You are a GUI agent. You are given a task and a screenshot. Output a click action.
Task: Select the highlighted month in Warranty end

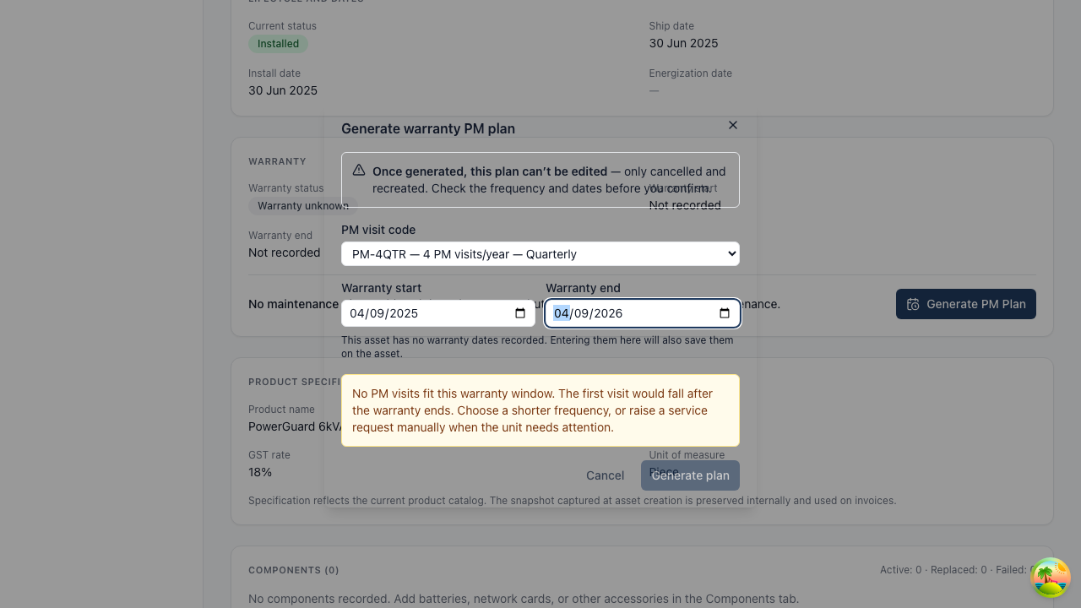coord(562,313)
